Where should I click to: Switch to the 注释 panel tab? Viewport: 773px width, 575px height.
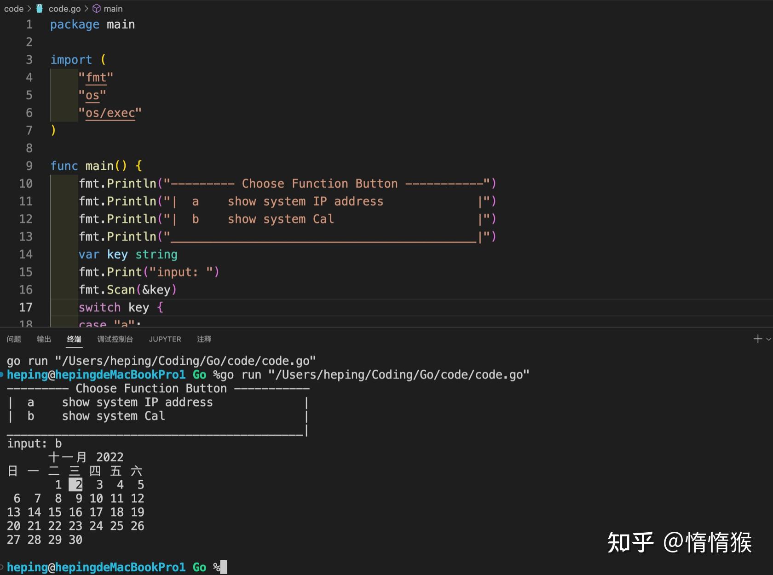pyautogui.click(x=204, y=339)
